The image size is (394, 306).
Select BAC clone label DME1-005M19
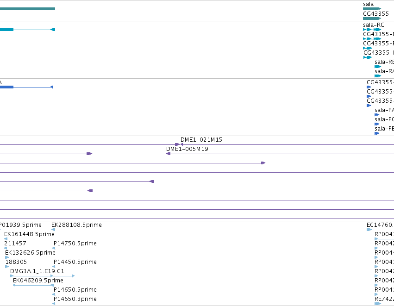click(187, 149)
